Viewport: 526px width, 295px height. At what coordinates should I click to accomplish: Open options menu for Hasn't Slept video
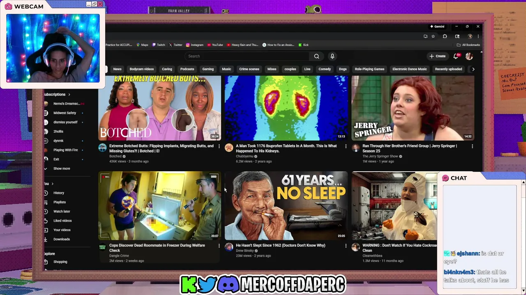[x=346, y=246]
